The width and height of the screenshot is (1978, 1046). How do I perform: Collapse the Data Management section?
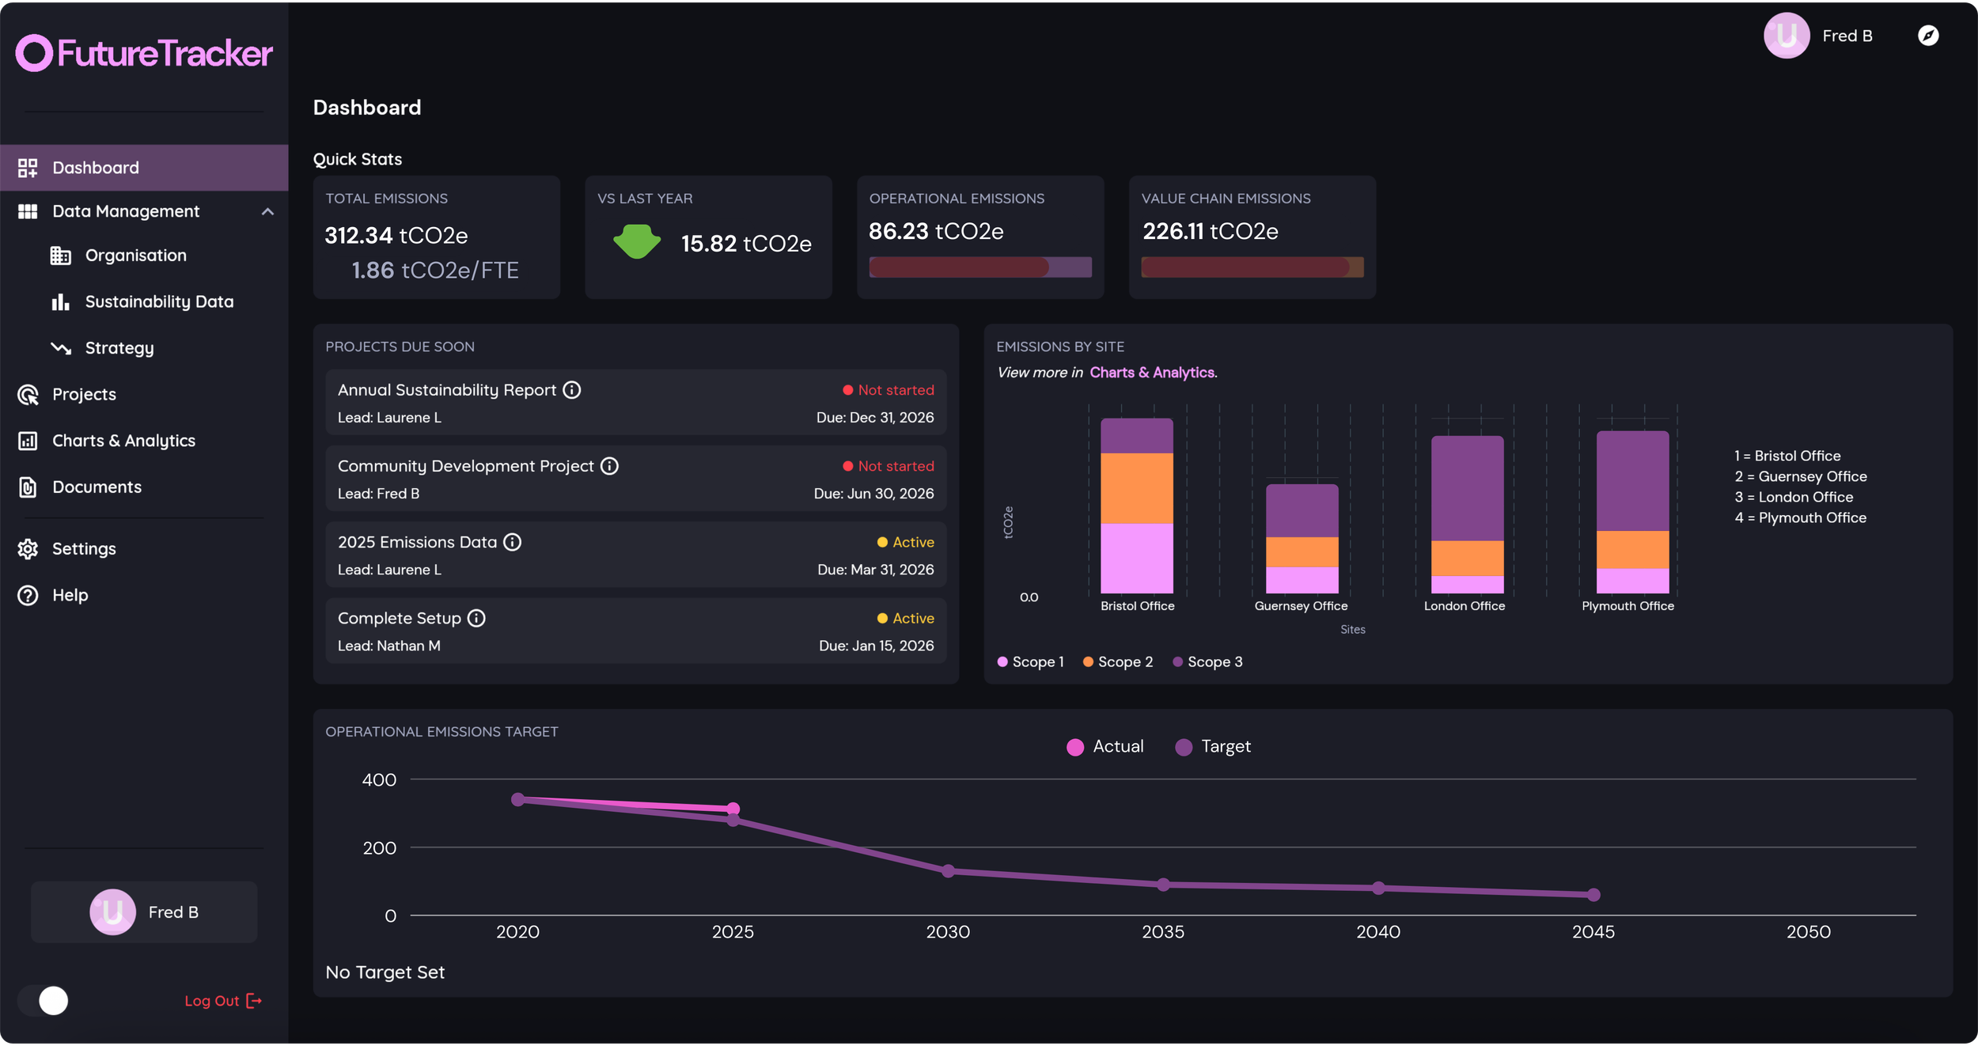pos(267,211)
